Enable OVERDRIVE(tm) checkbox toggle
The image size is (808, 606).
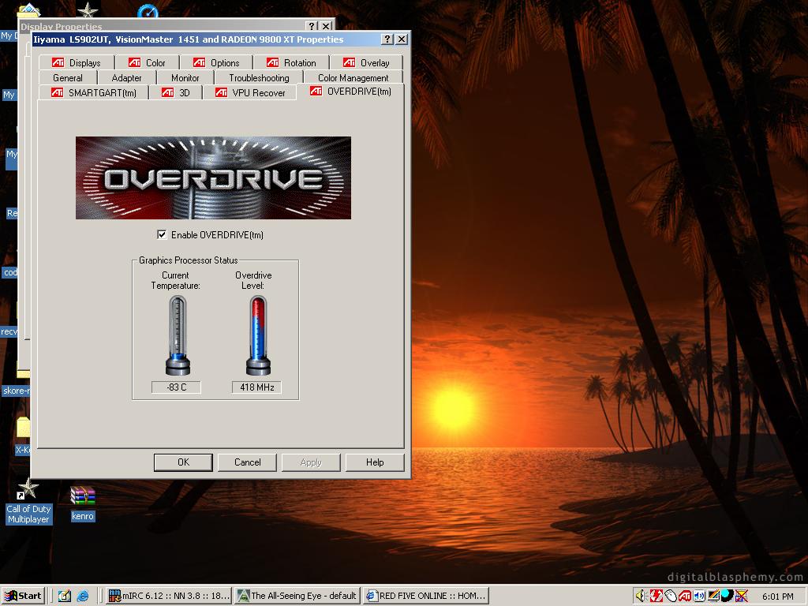tap(161, 235)
